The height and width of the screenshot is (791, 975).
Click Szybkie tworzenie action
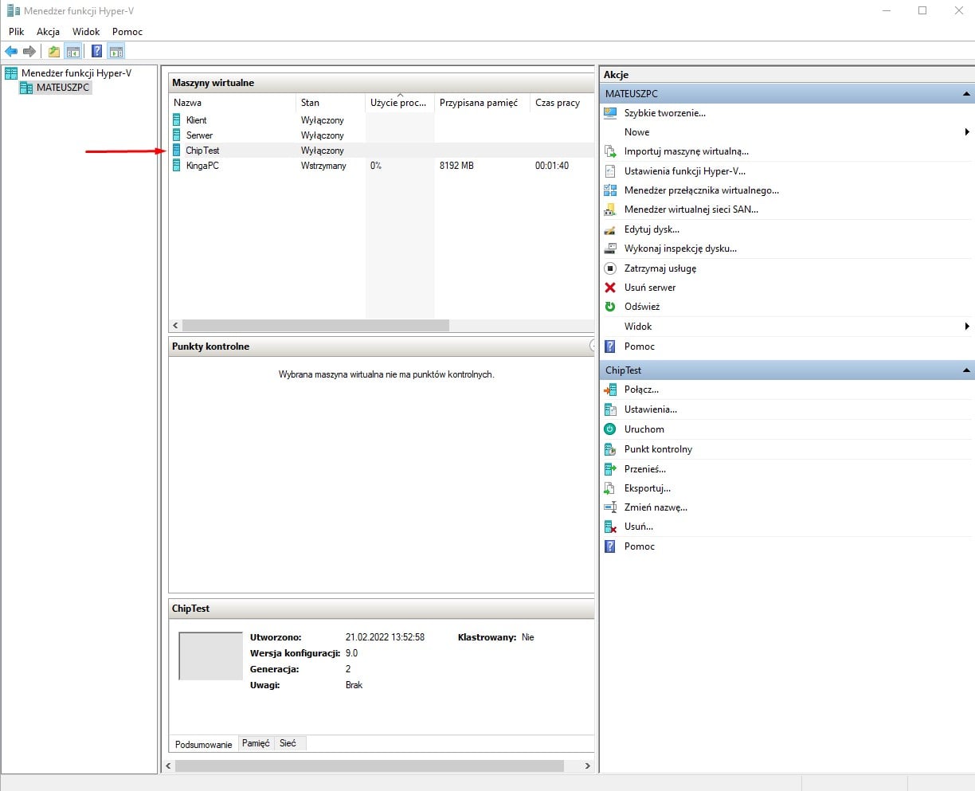pyautogui.click(x=664, y=113)
